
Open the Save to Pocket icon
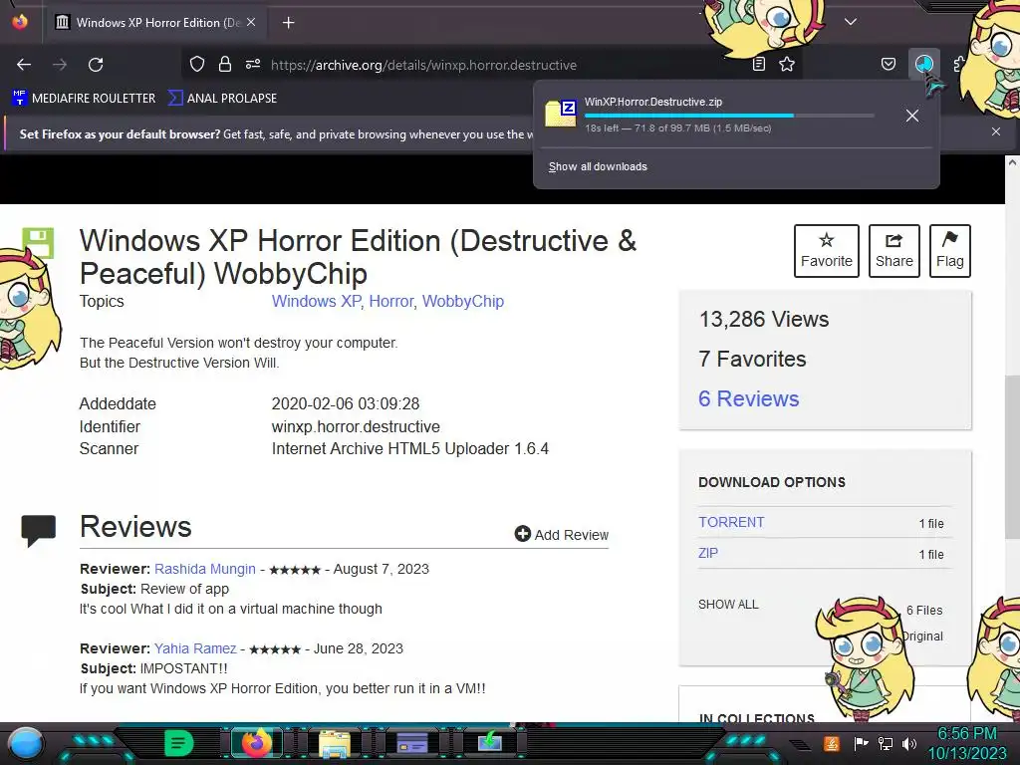[888, 65]
